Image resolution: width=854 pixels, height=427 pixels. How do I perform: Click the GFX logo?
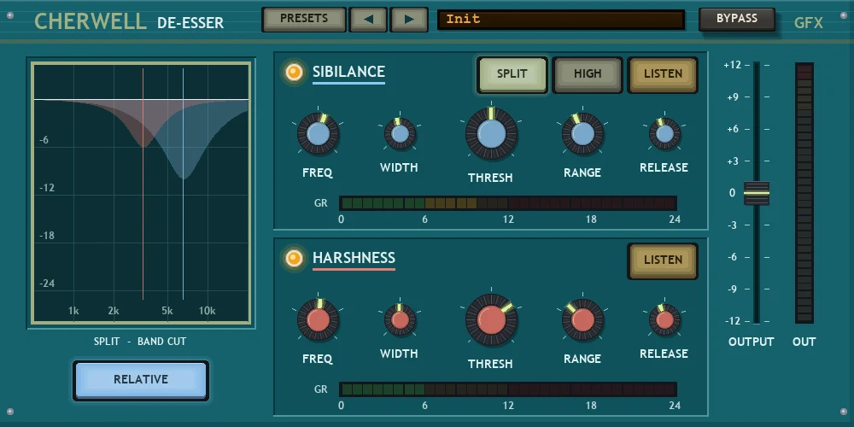(809, 23)
